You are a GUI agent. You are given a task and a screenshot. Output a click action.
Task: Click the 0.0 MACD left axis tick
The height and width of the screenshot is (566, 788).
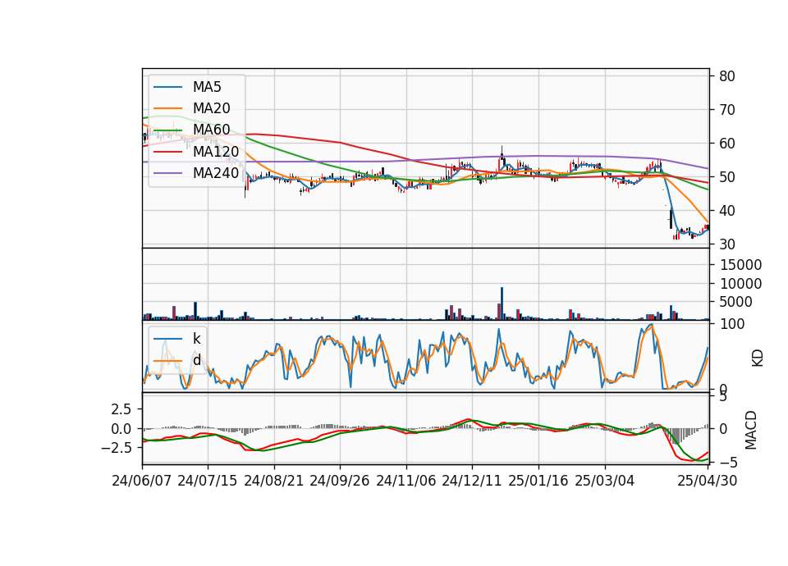tap(121, 429)
